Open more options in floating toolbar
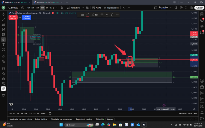The height and width of the screenshot is (128, 205). click(117, 15)
